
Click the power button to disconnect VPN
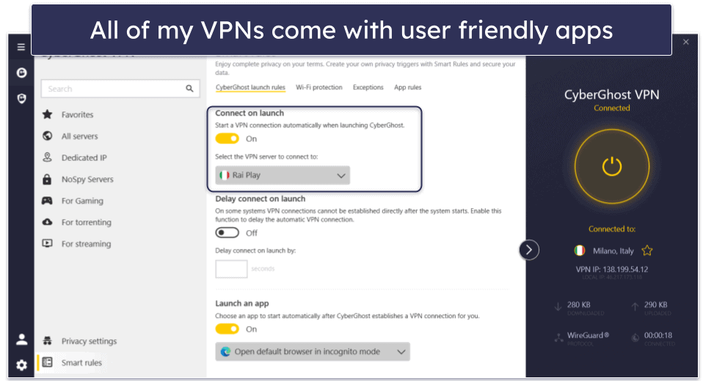[x=612, y=166]
